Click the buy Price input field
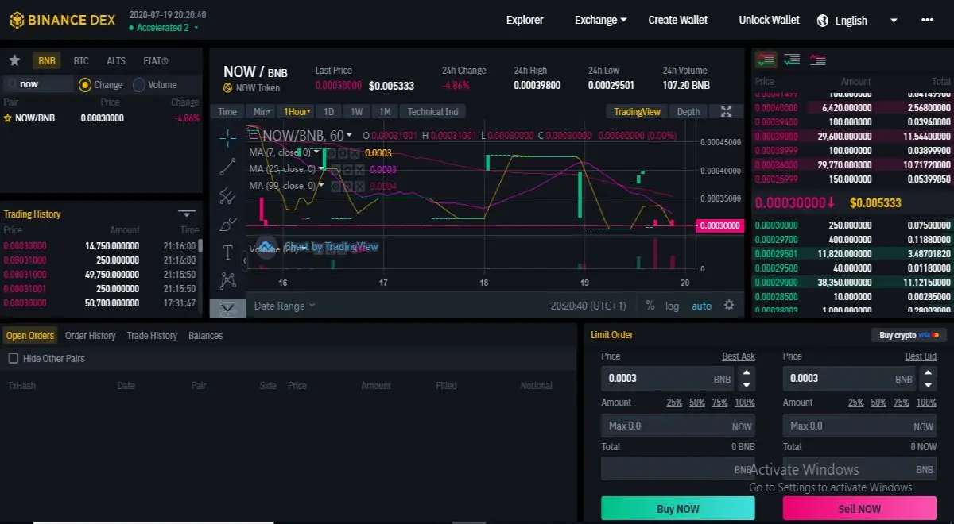This screenshot has width=954, height=524. [668, 379]
